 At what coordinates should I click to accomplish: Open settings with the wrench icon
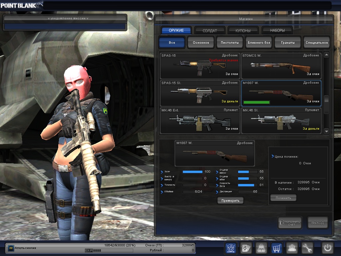point(307,248)
